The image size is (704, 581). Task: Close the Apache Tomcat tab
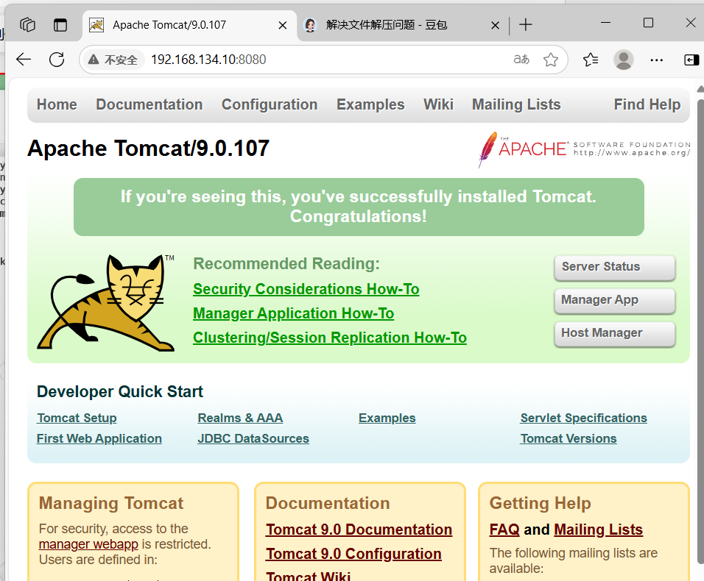[x=282, y=25]
